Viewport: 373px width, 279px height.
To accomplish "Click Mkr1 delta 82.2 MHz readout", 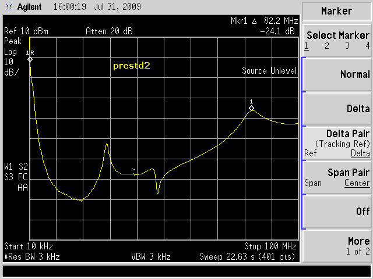I will click(264, 21).
